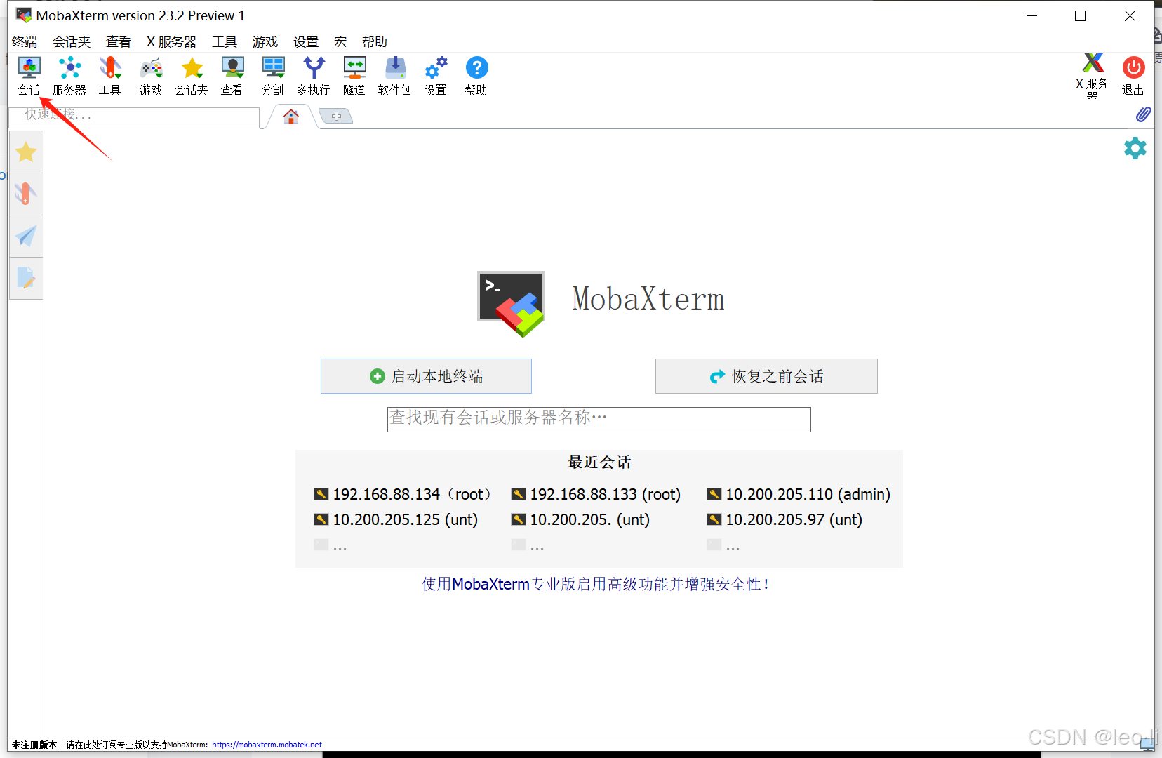
Task: Click the paperclip attach icon
Action: tap(1143, 114)
